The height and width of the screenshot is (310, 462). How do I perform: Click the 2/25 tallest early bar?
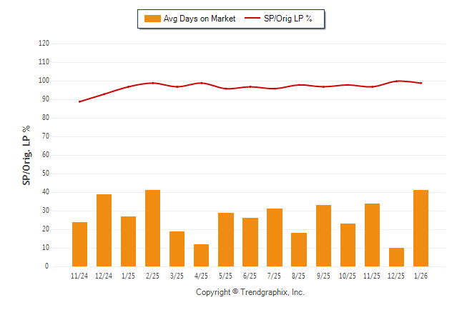152,229
